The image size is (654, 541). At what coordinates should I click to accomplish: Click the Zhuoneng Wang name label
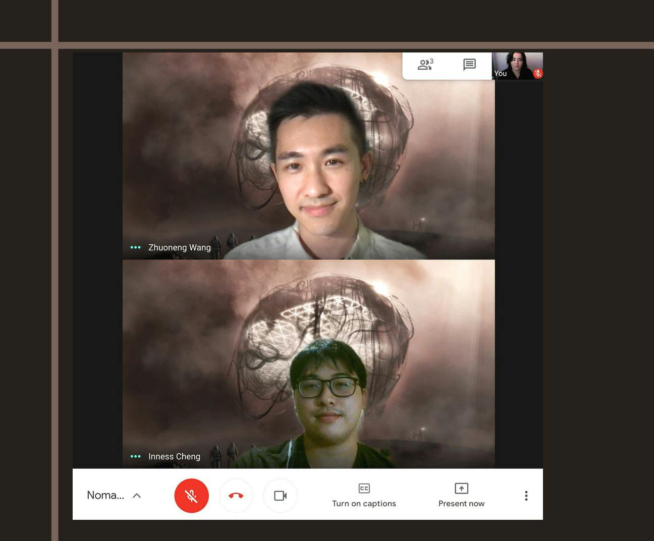pos(179,247)
